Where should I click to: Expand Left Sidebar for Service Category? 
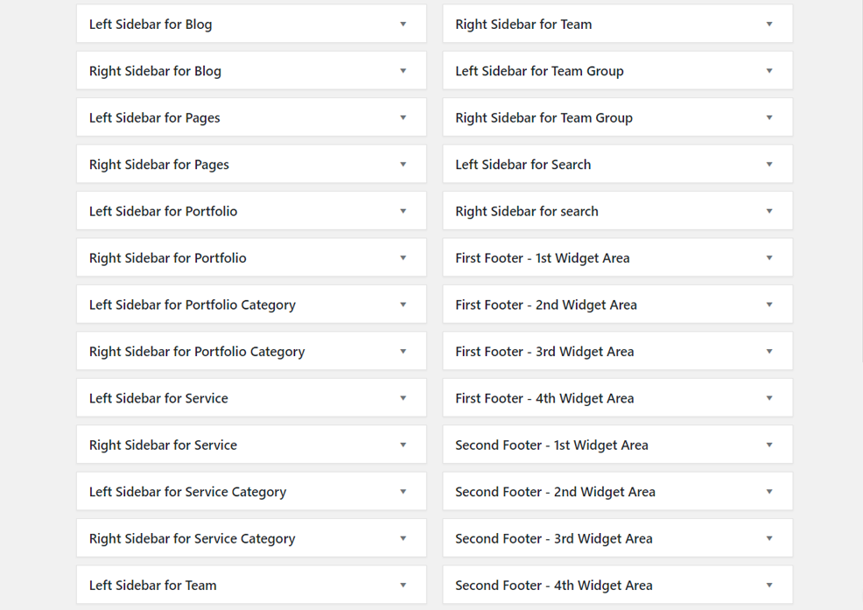(403, 492)
